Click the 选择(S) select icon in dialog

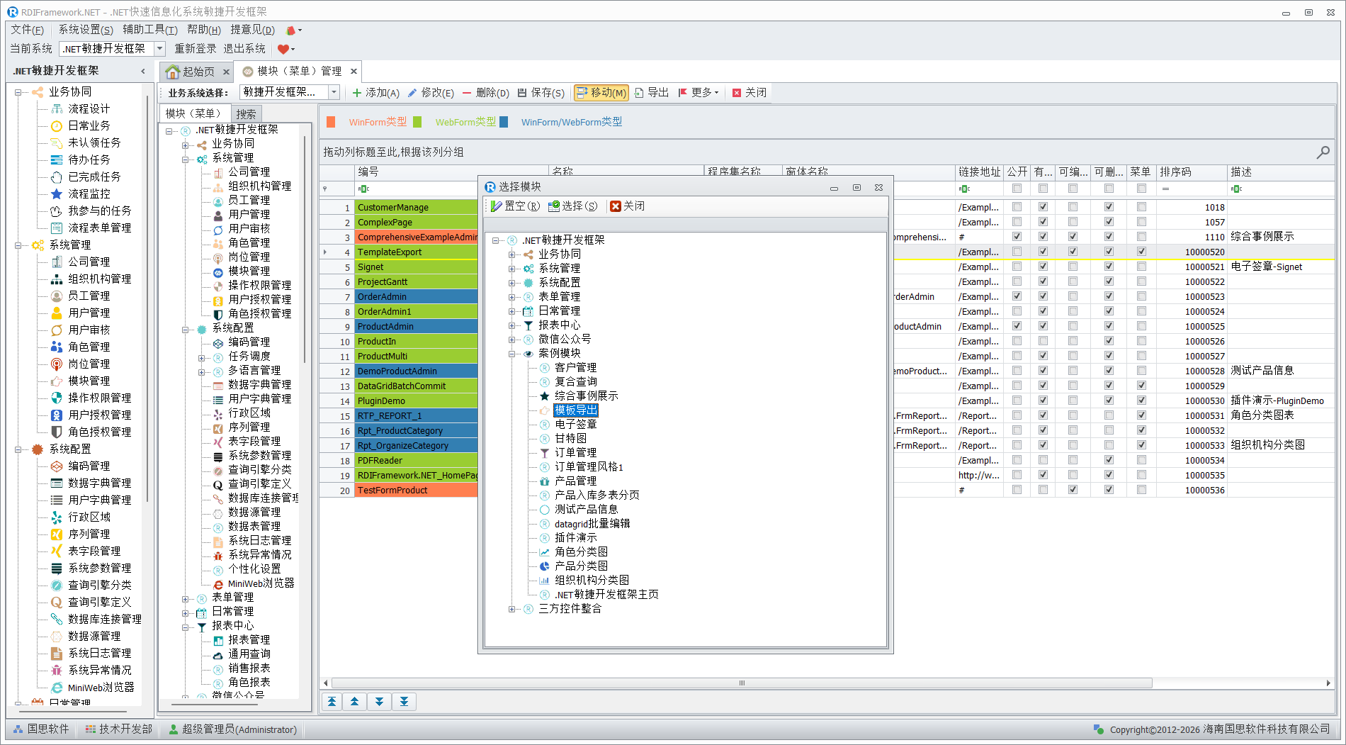click(x=553, y=206)
